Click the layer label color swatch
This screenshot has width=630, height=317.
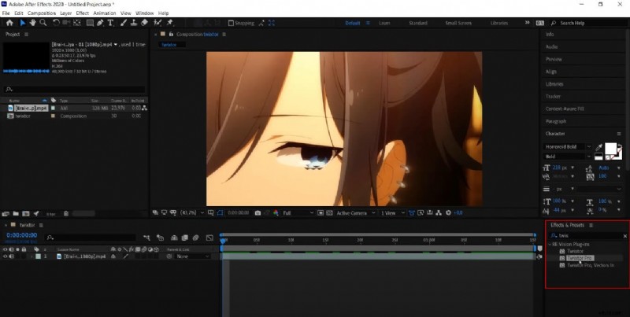click(38, 256)
